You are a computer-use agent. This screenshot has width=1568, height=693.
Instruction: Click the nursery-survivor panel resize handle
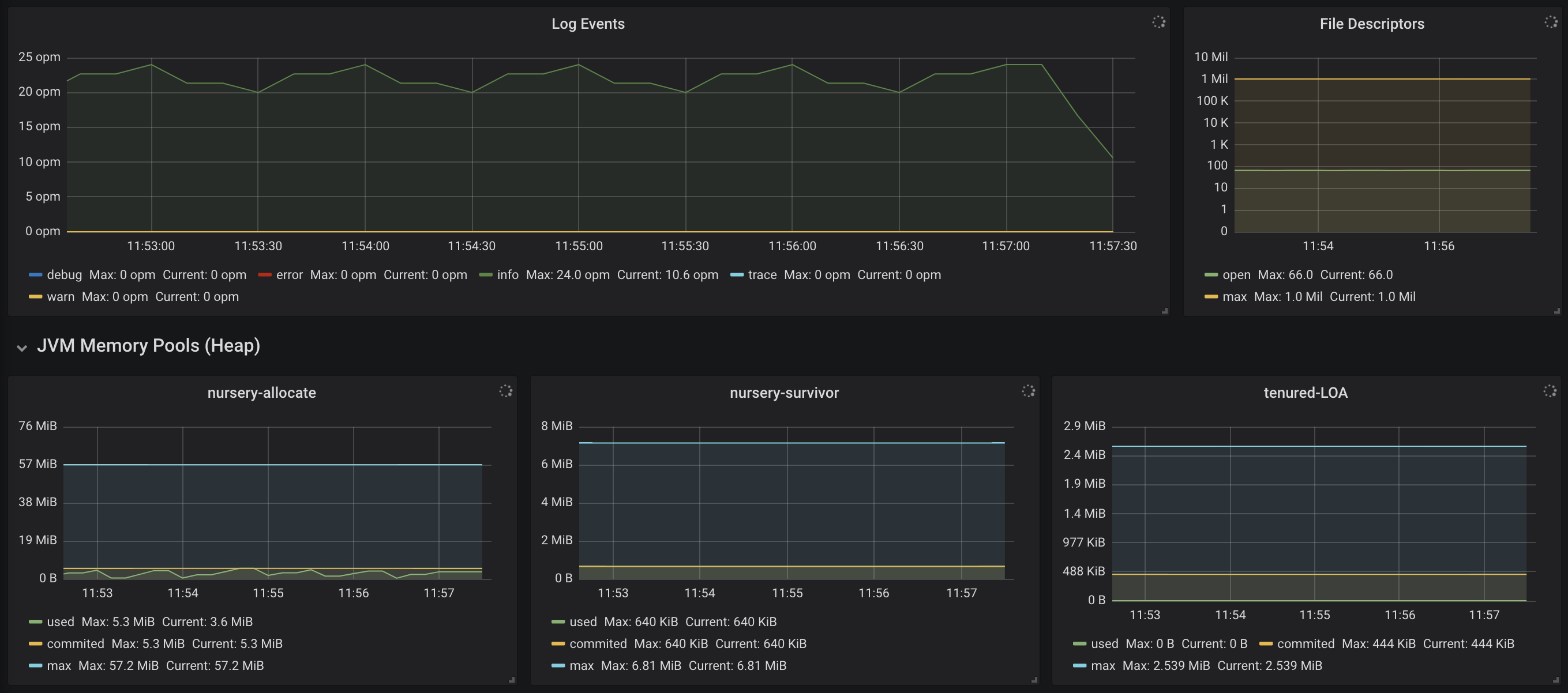(1034, 680)
